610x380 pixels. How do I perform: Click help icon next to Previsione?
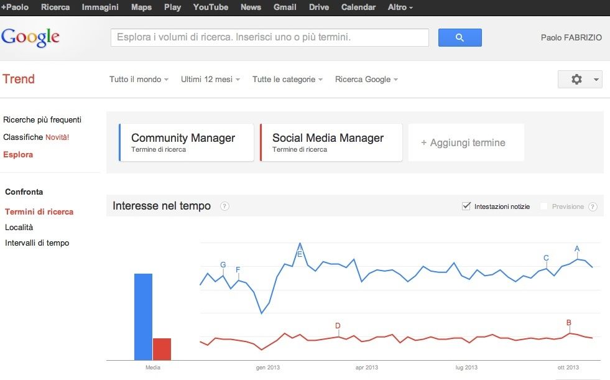coord(593,206)
